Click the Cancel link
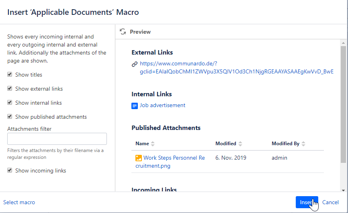The image size is (348, 213). (x=330, y=202)
